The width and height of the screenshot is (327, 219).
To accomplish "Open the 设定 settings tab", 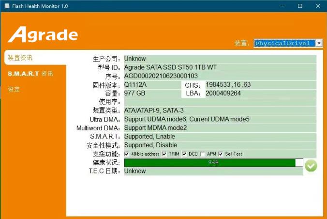I will pos(14,90).
